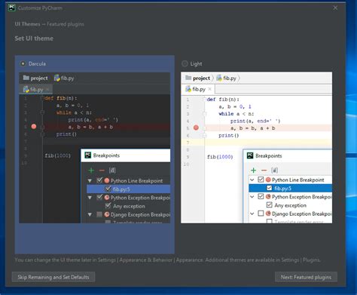Click Django Exception Breakpoint icon in Light tree
The height and width of the screenshot is (295, 357).
coord(268,214)
